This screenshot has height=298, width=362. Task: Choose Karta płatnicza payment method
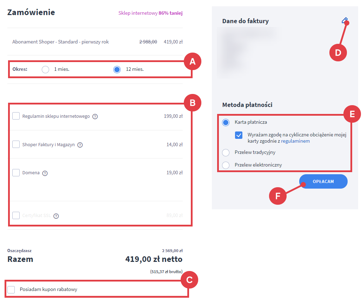pyautogui.click(x=226, y=122)
